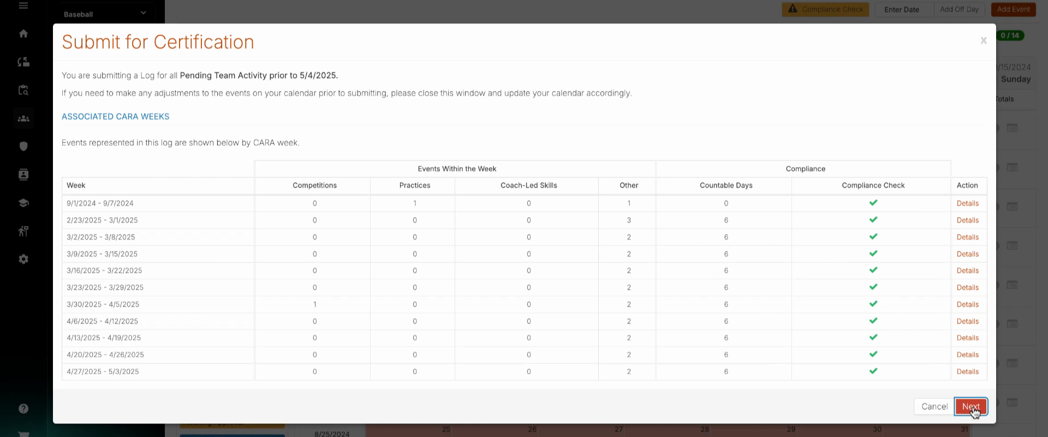
Task: Click the green checkmark for week 9/1/2024 - 9/7/2024
Action: [x=873, y=203]
